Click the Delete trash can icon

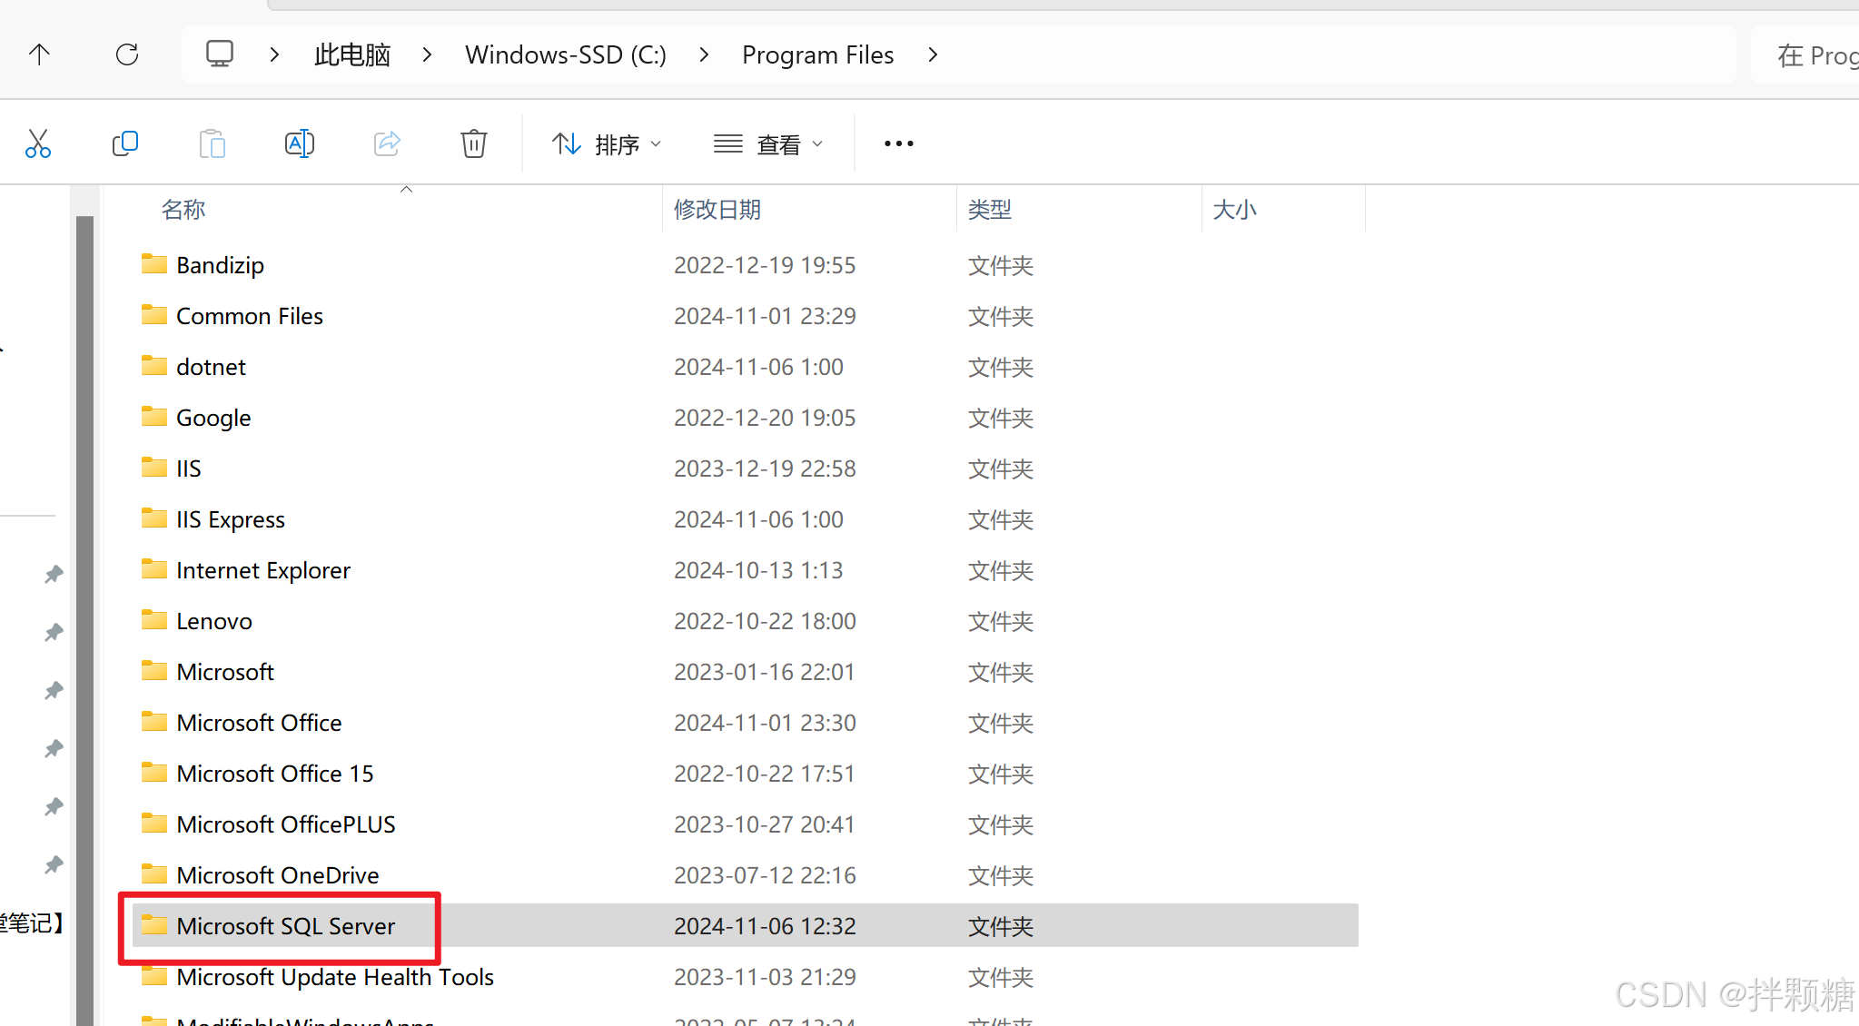(x=473, y=143)
